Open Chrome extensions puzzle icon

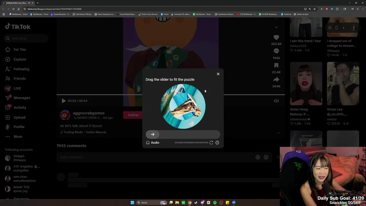(337, 9)
